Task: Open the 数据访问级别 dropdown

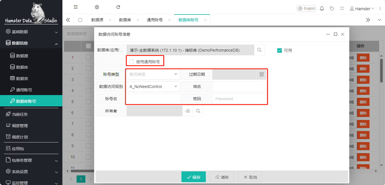Action: (x=153, y=87)
